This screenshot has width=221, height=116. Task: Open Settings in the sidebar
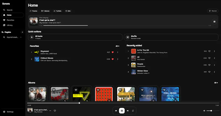tap(12, 112)
